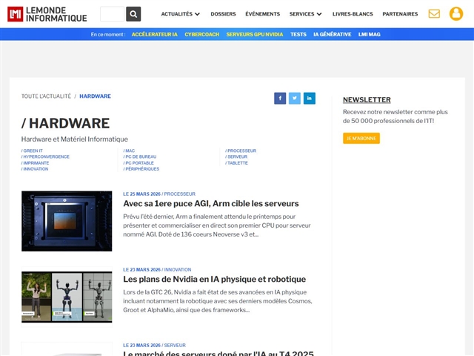Open the Tablette subcategory
474x356 pixels.
236,163
